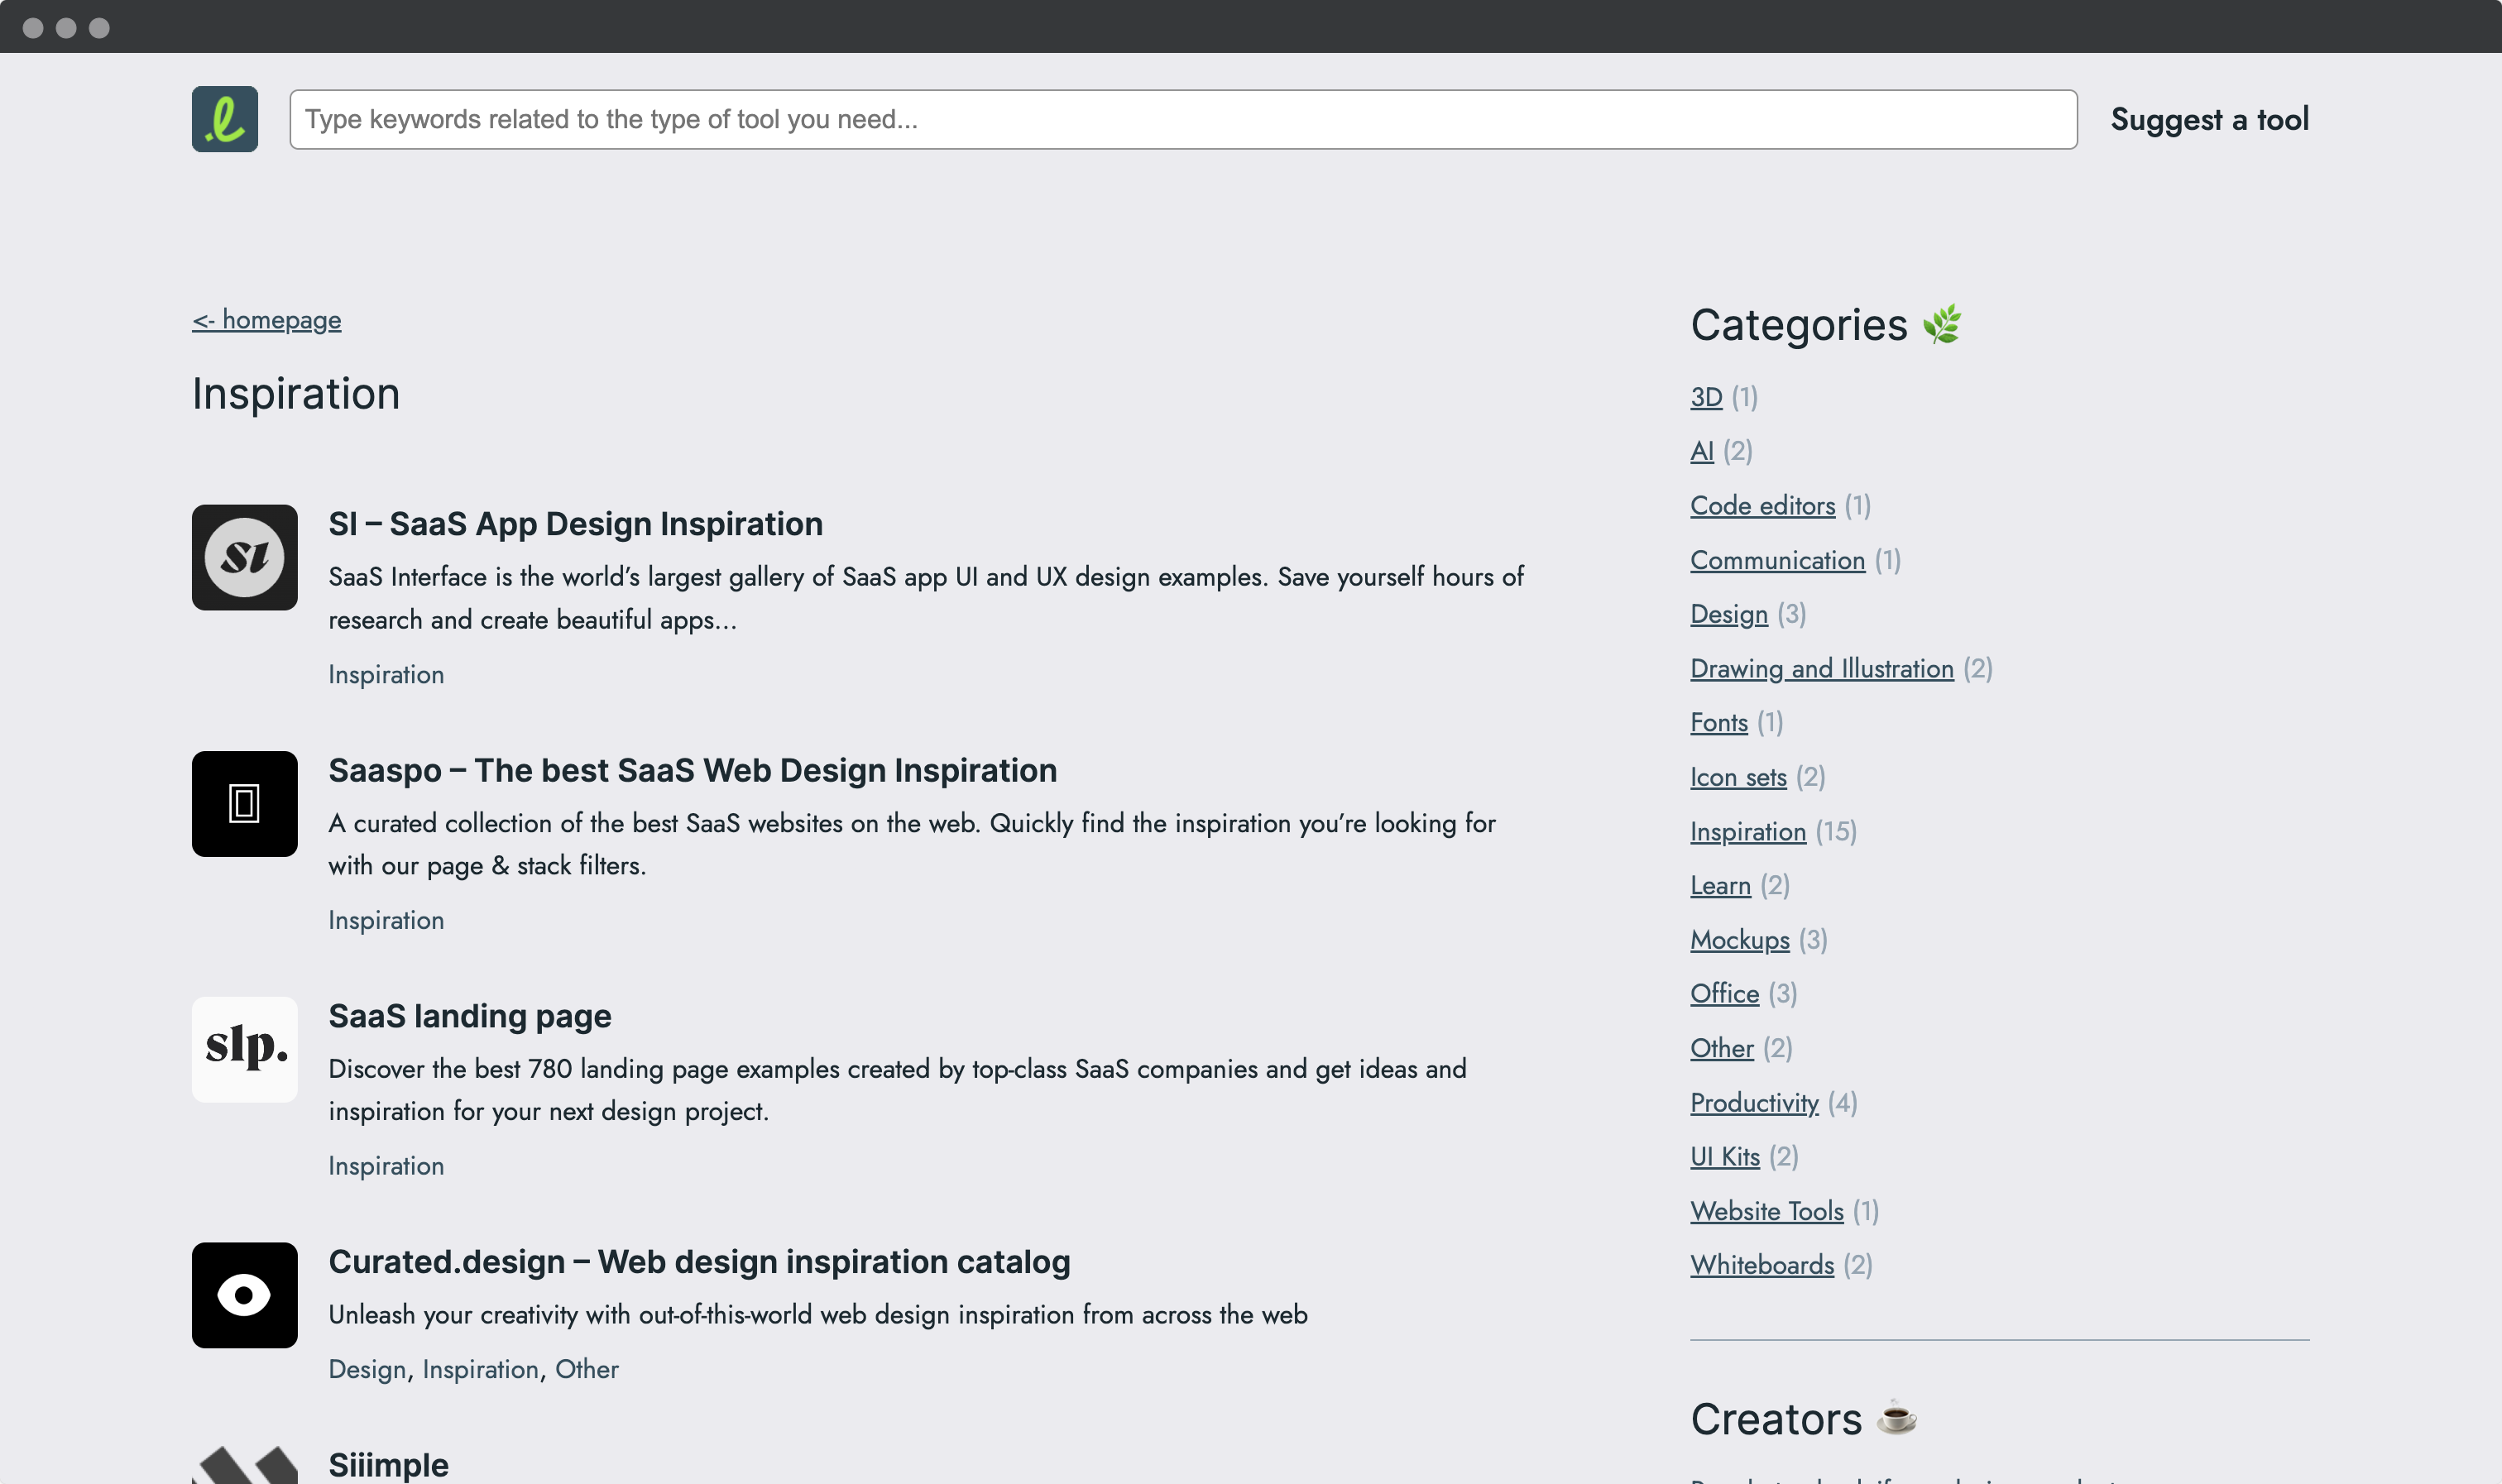
Task: Click Suggest a tool
Action: click(2209, 119)
